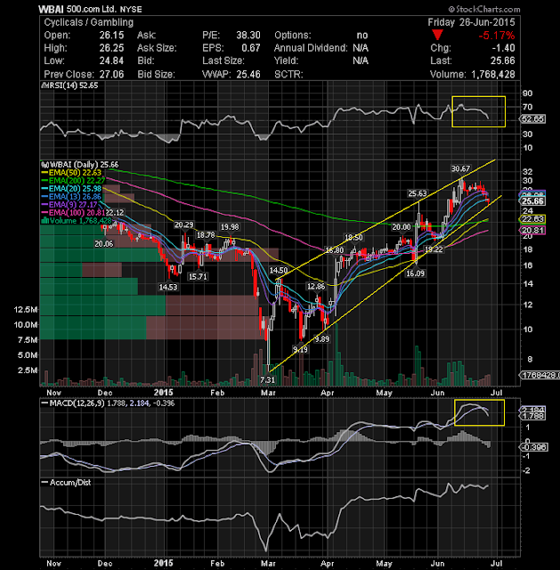Screen dimensions: 560x570
Task: Click the small candlestick icon before WBAI (Daily)
Action: point(45,165)
